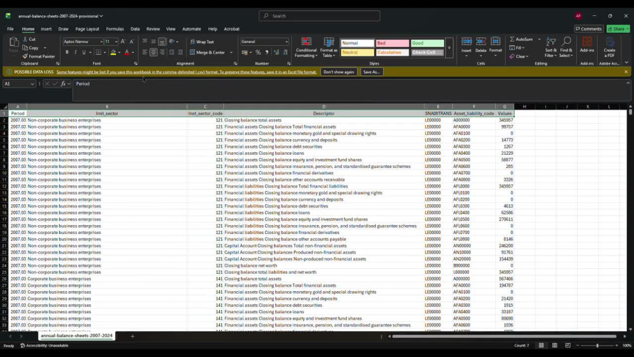This screenshot has height=357, width=634.
Task: Click the Copy icon
Action: pos(25,48)
